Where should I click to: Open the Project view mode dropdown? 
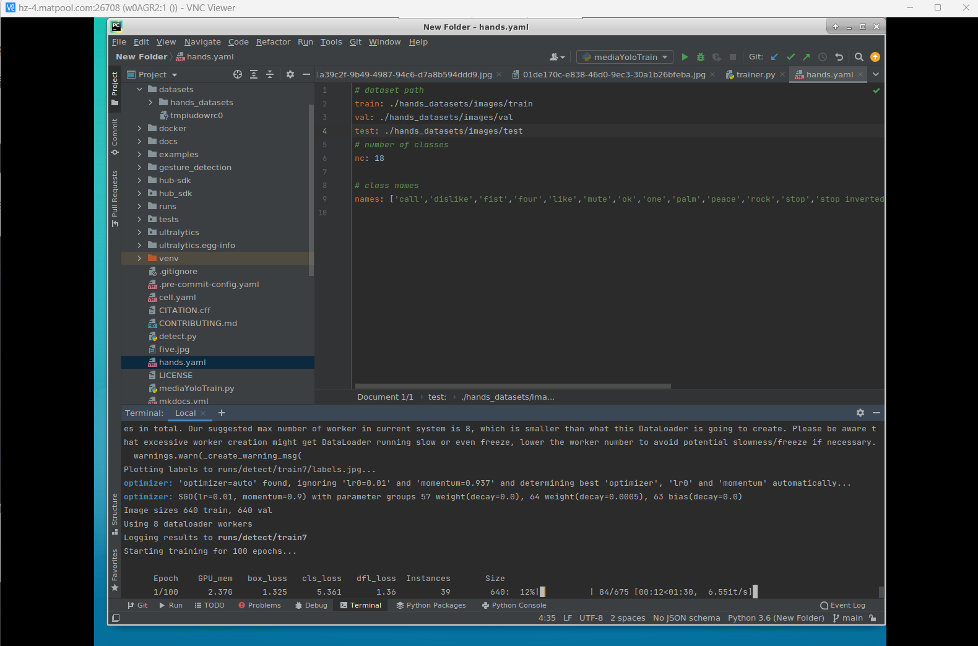click(x=152, y=74)
